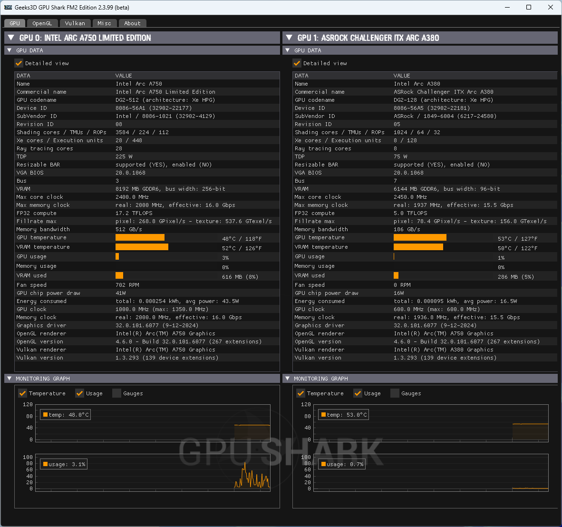Viewport: 562px width, 527px height.
Task: Enable Gauges checkbox for GPU 1
Action: pyautogui.click(x=395, y=393)
